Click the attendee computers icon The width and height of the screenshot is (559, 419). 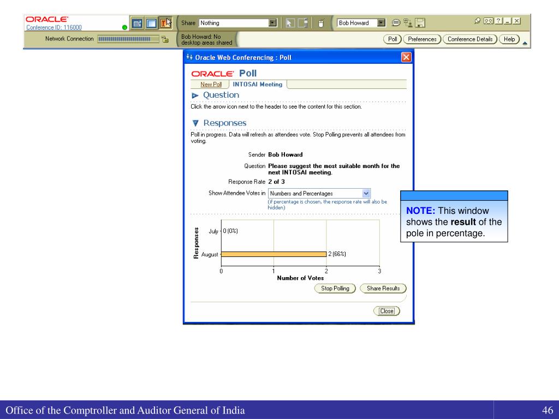pos(408,23)
